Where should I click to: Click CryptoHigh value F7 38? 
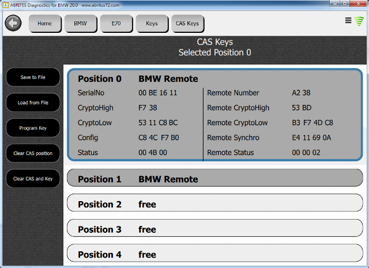click(148, 108)
